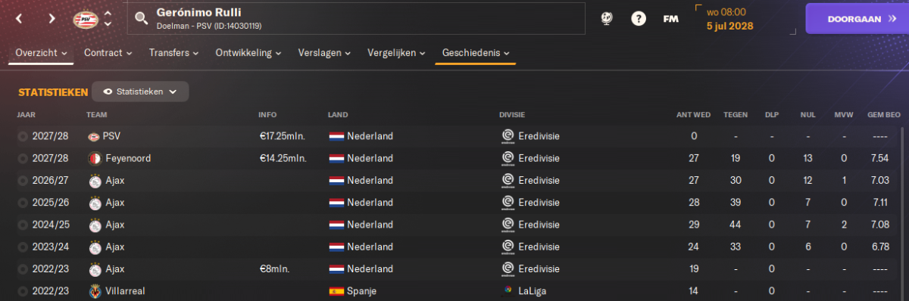909x301 pixels.
Task: Click the club switcher up/down chevrons
Action: coord(108,18)
